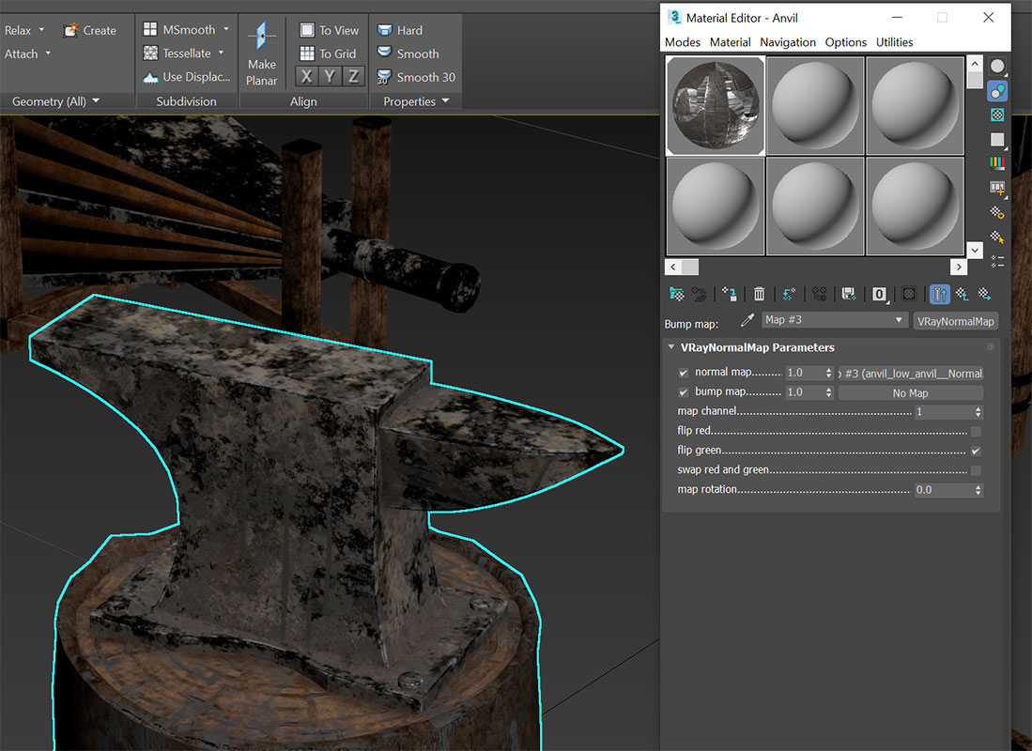The width and height of the screenshot is (1032, 751).
Task: Click the Go to Parent icon
Action: point(963,294)
